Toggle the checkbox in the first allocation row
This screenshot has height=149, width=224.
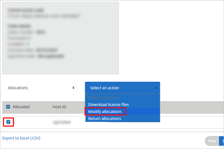pyautogui.click(x=8, y=122)
